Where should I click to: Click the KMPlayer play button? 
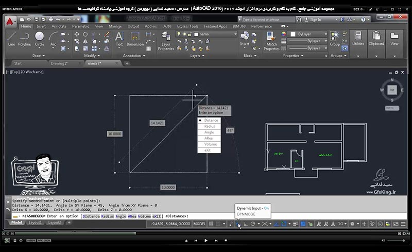click(205, 241)
